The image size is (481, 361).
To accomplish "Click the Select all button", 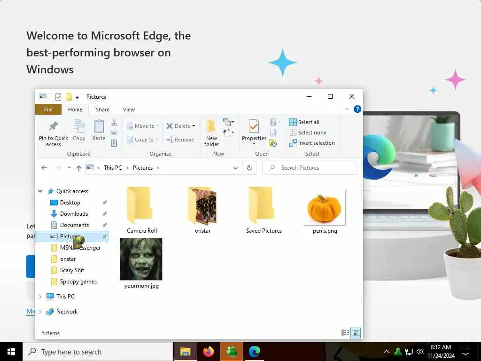I will [304, 122].
